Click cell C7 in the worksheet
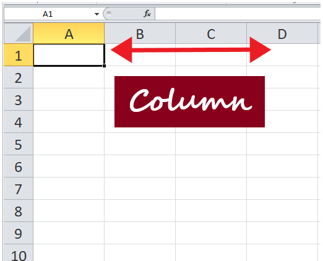Image resolution: width=323 pixels, height=261 pixels. pyautogui.click(x=211, y=189)
